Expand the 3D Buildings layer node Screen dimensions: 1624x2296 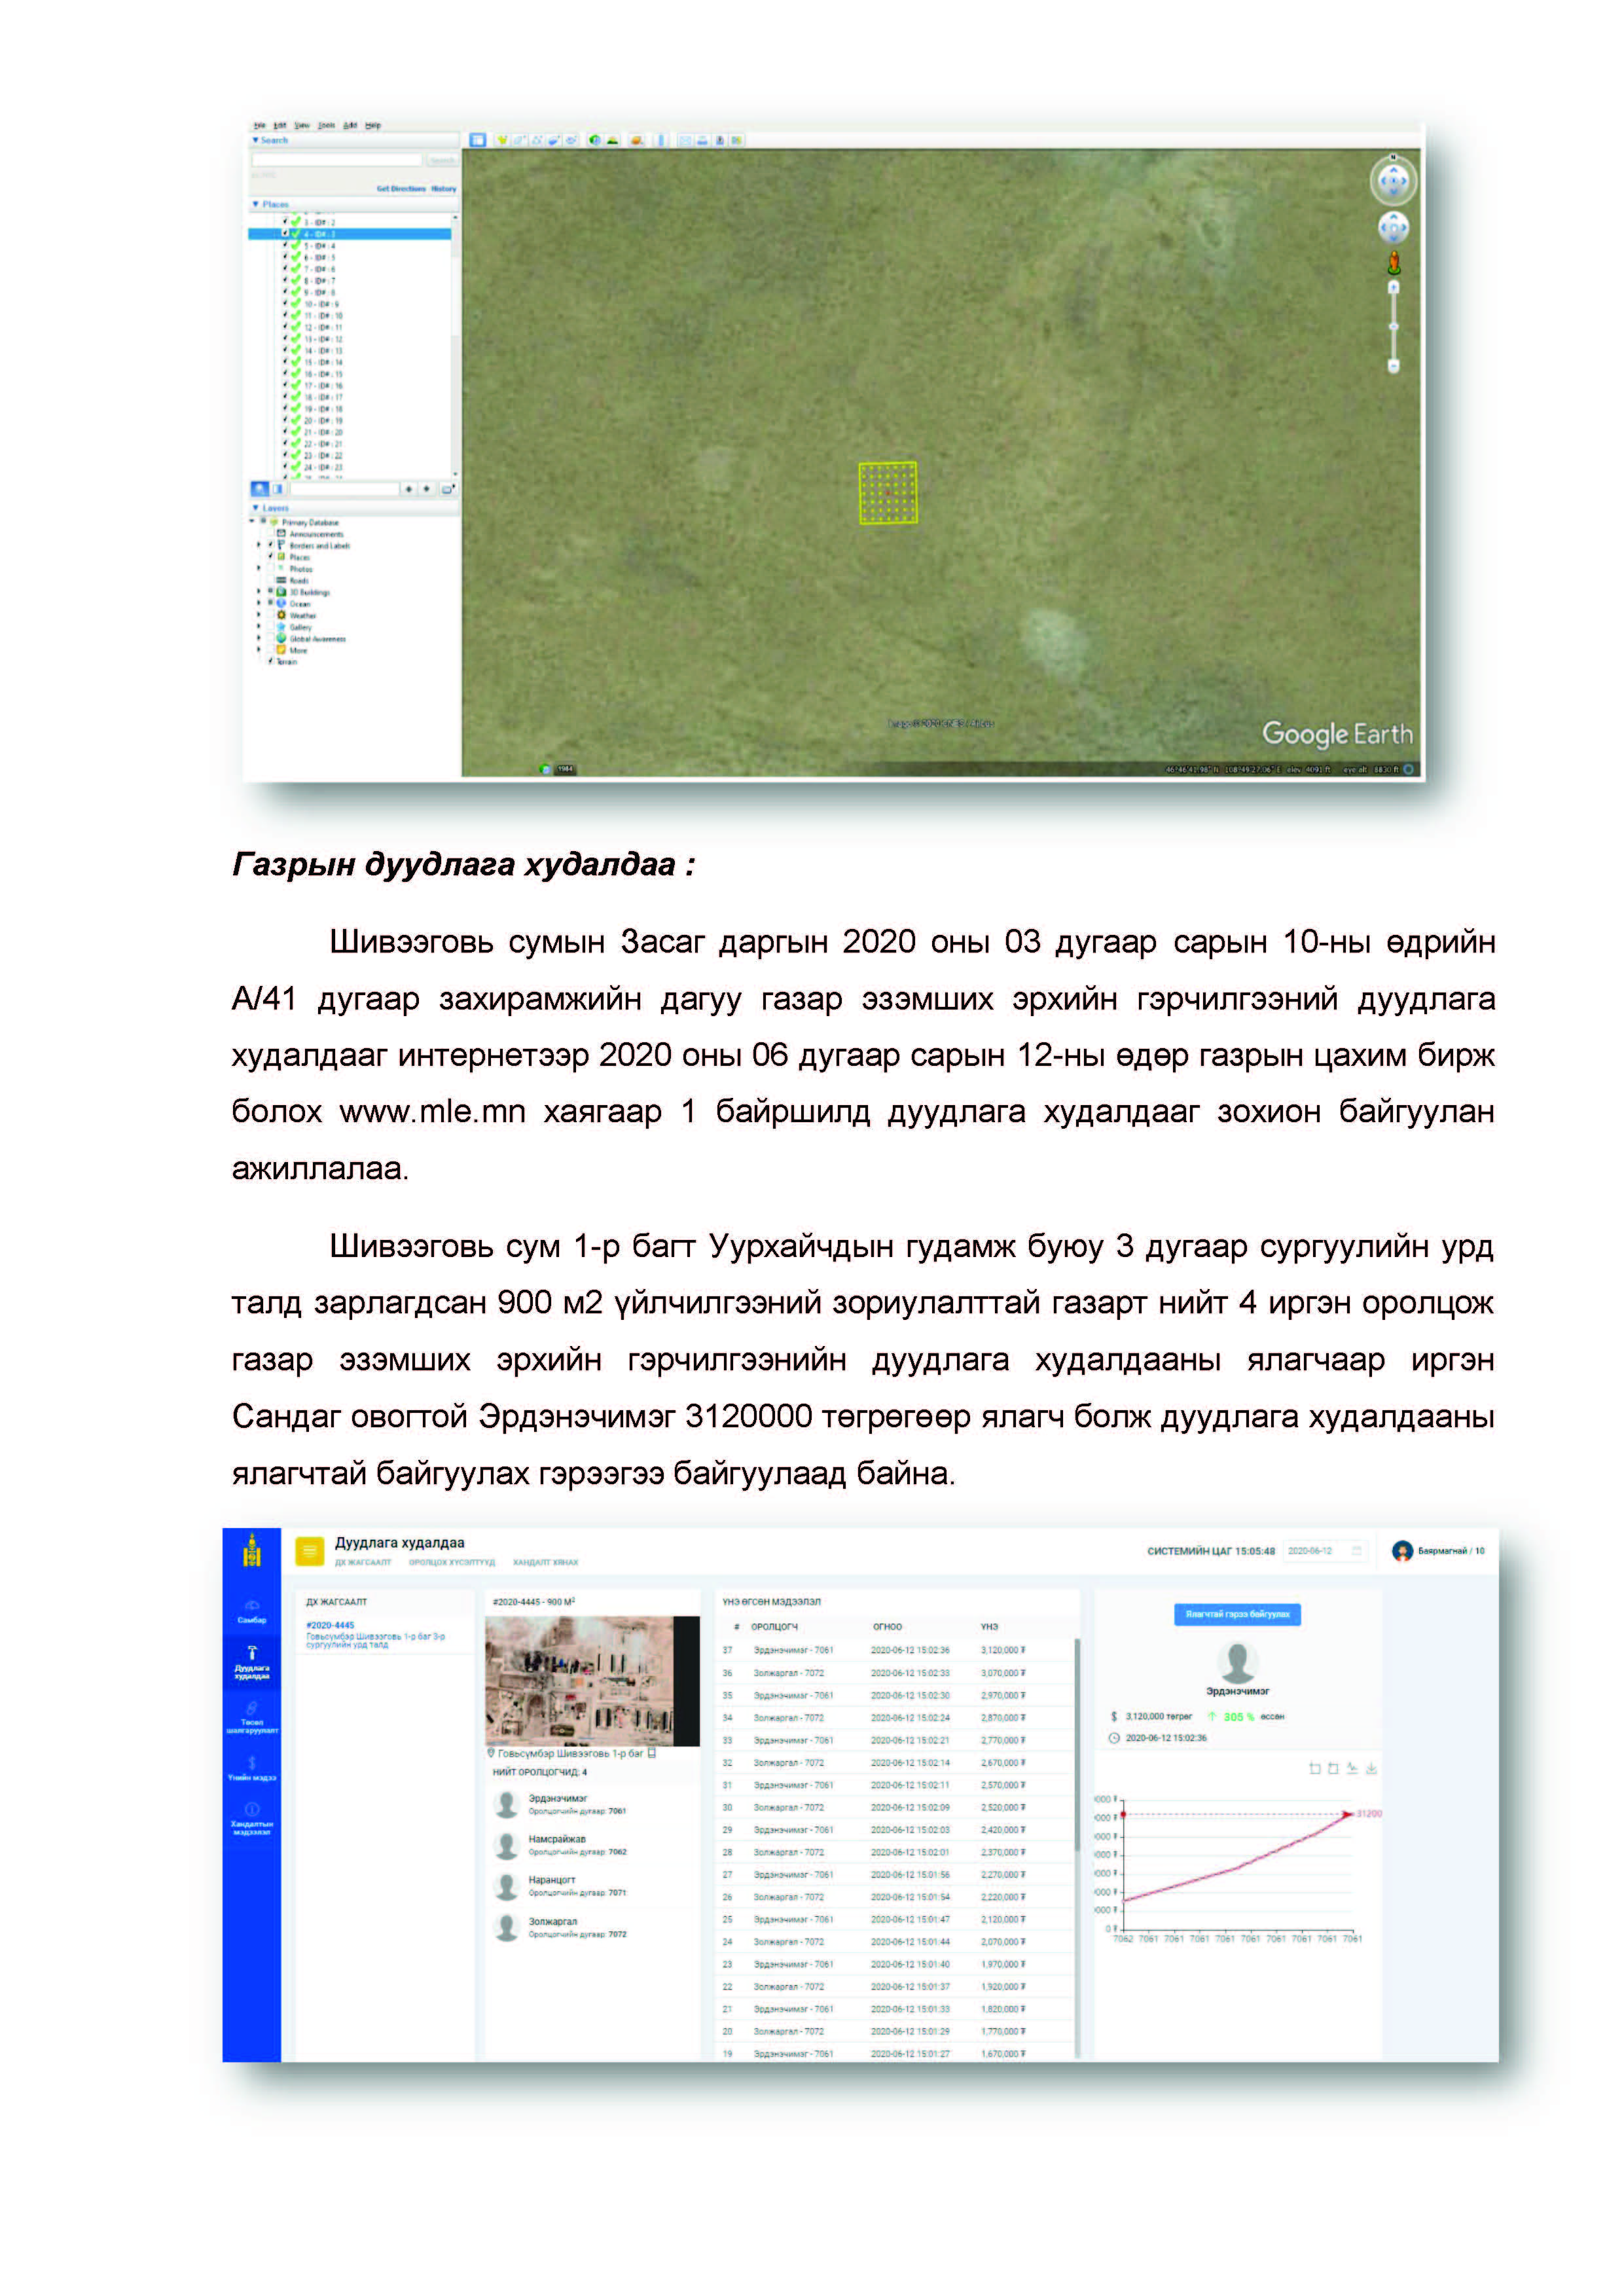259,592
